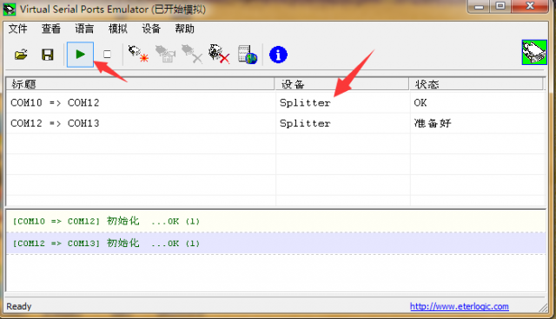The image size is (556, 319).
Task: Delete all devices with the red X icon
Action: click(x=219, y=54)
